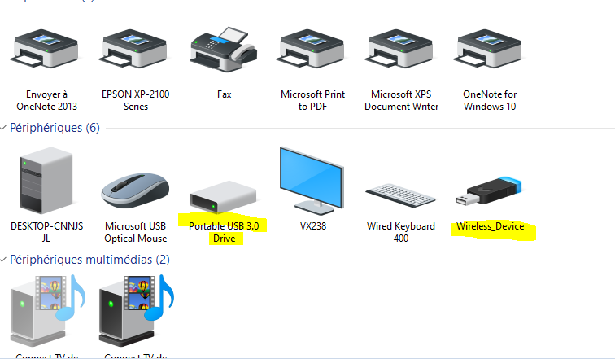Screen dimensions: 615x359
Task: Click the 'EPSON XP-2100 Series' label
Action: (135, 100)
